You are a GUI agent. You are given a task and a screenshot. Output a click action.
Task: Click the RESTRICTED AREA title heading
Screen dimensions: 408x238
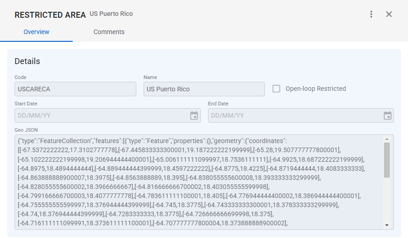[x=50, y=15]
